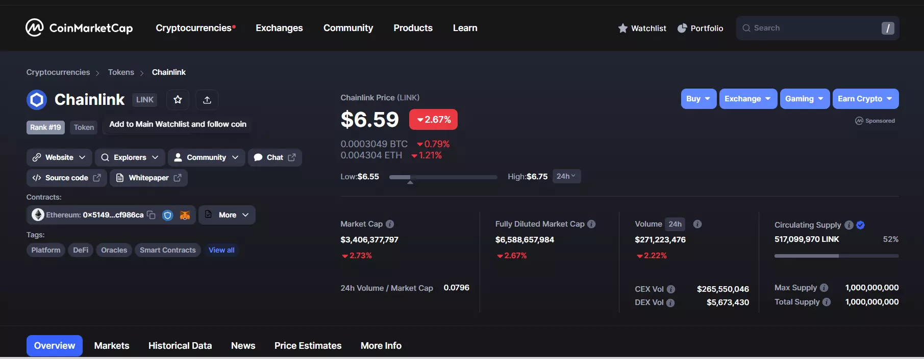Switch to the News tab
Image resolution: width=924 pixels, height=359 pixels.
[x=243, y=346]
